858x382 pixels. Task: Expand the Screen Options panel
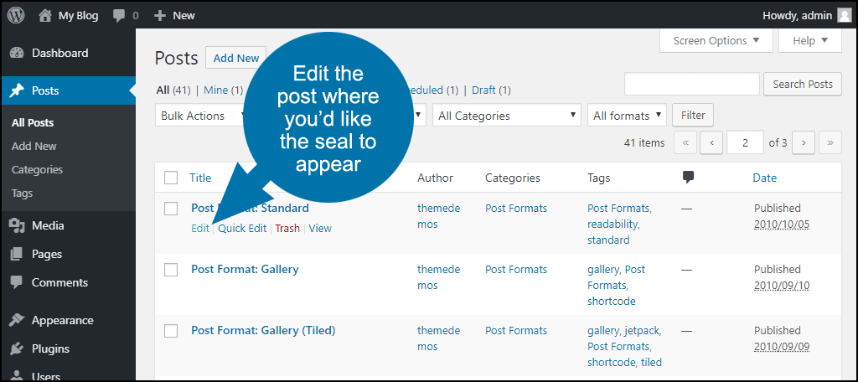pyautogui.click(x=716, y=40)
